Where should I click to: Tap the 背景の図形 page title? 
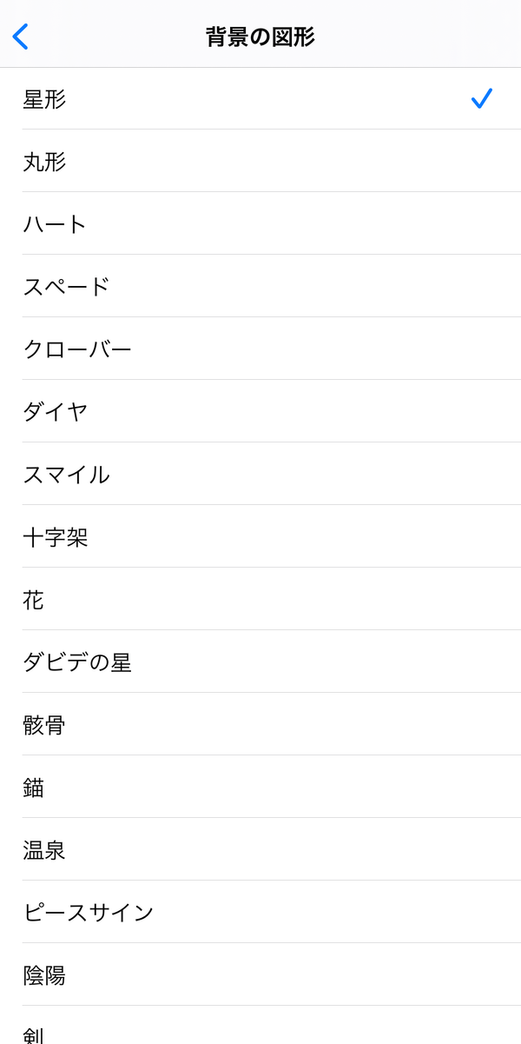point(260,37)
